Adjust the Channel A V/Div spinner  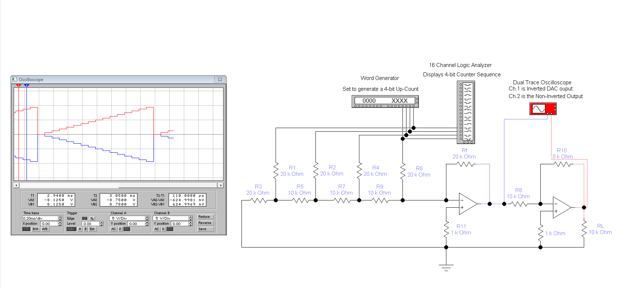click(x=147, y=218)
